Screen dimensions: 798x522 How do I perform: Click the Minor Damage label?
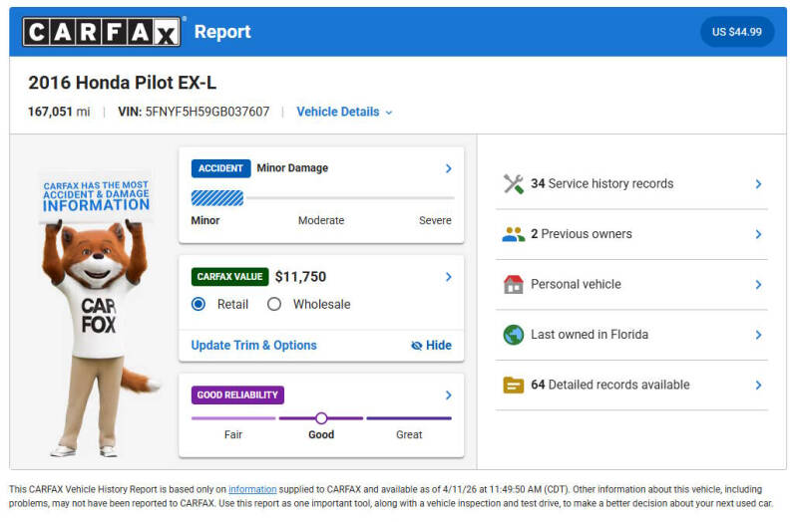click(x=292, y=168)
